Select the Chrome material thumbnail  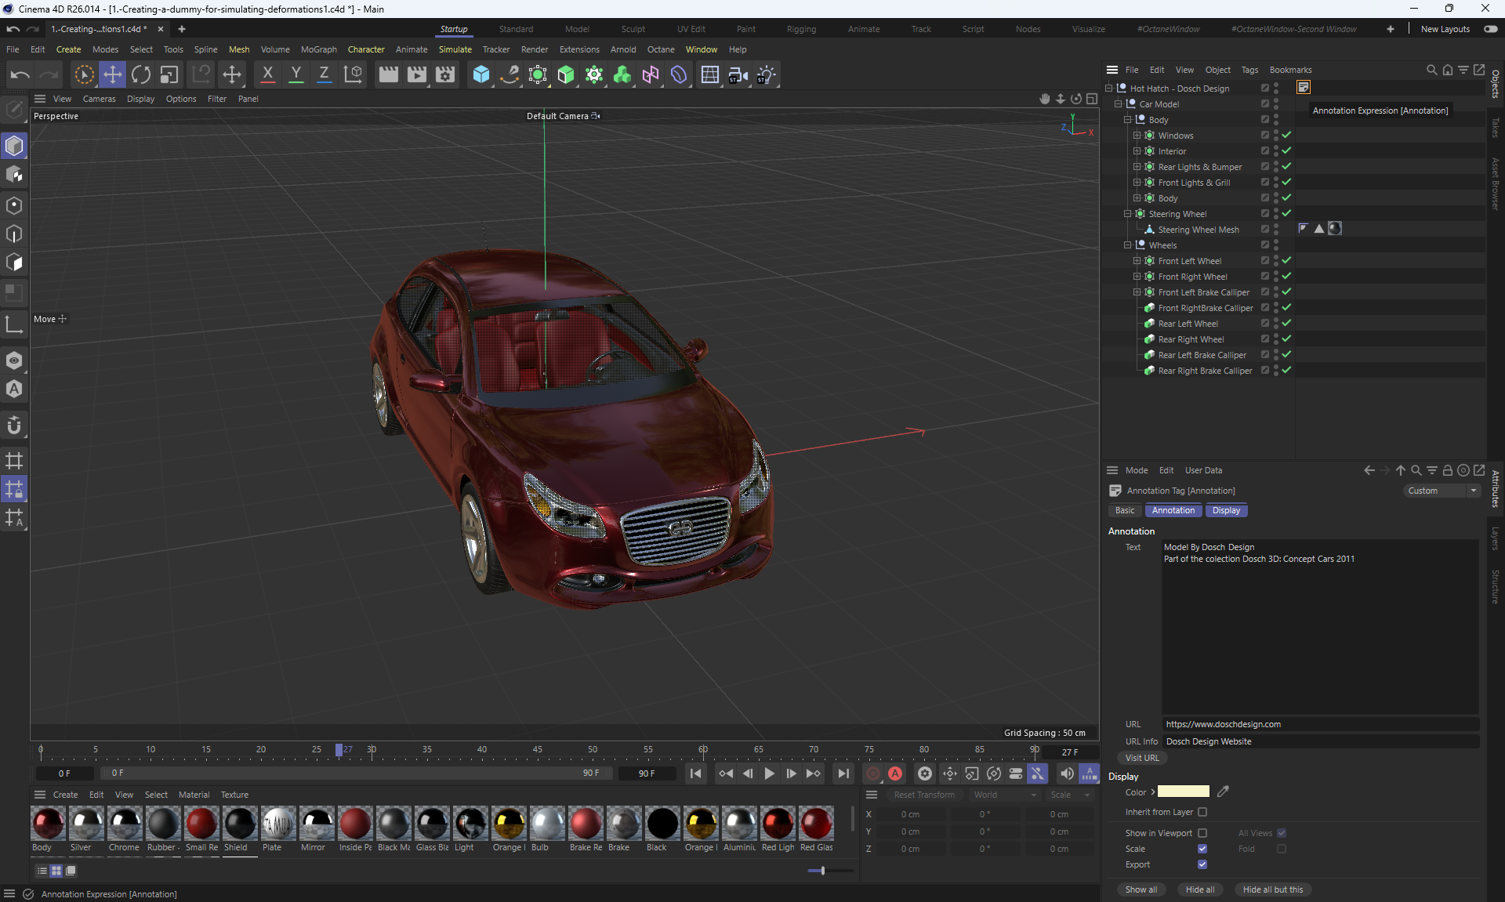point(125,824)
